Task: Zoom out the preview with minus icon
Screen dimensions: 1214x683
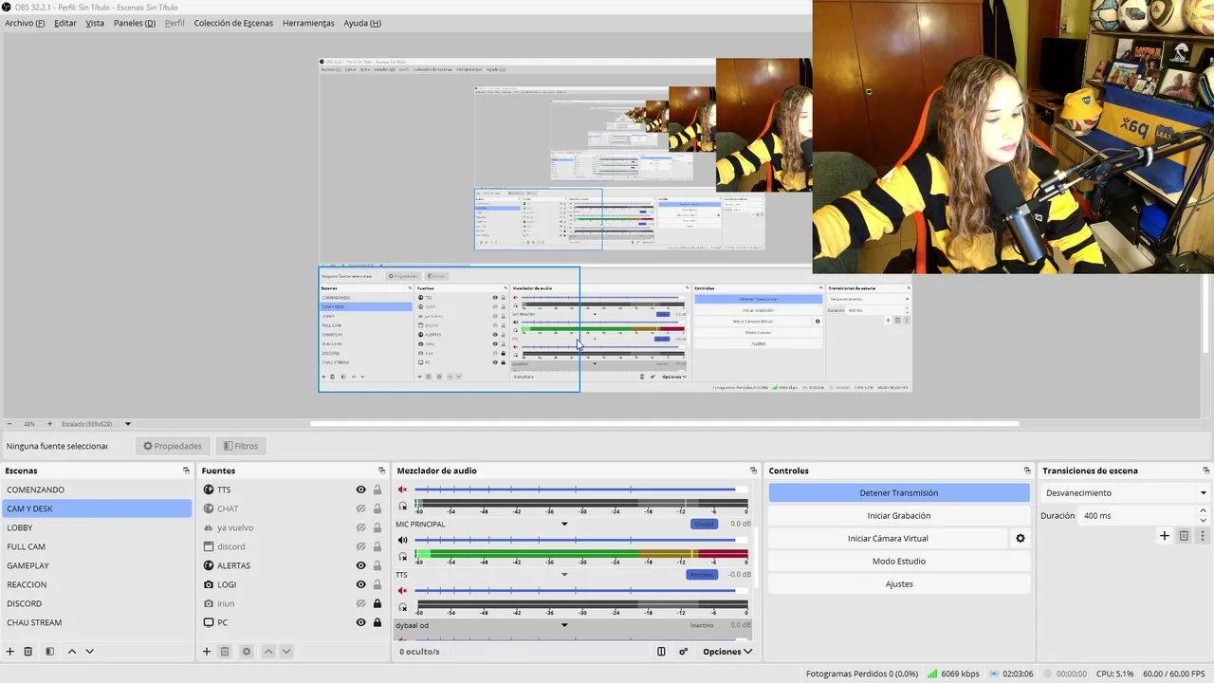Action: click(x=9, y=424)
